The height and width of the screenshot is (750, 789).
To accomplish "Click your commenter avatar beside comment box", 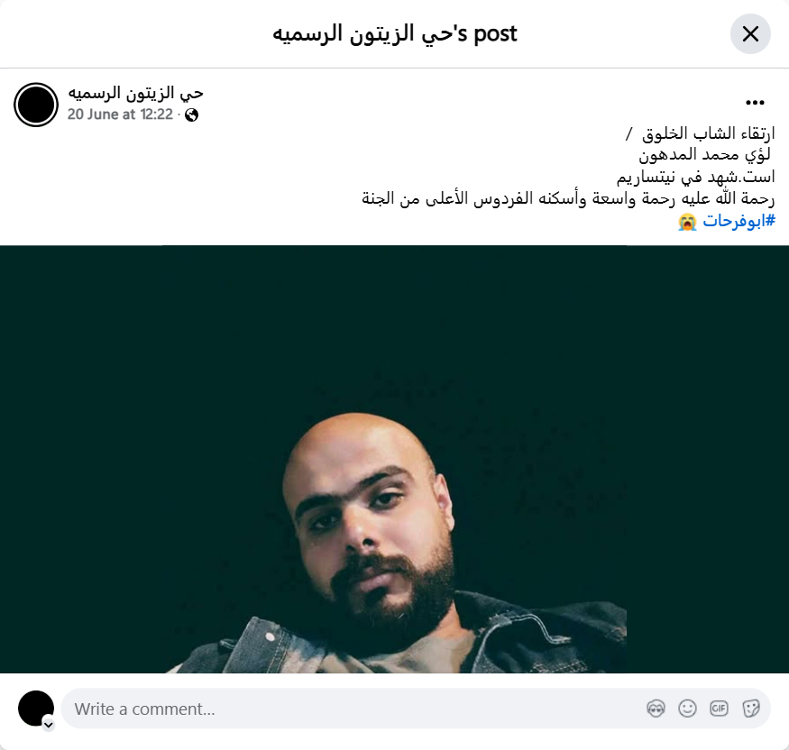I will click(36, 709).
